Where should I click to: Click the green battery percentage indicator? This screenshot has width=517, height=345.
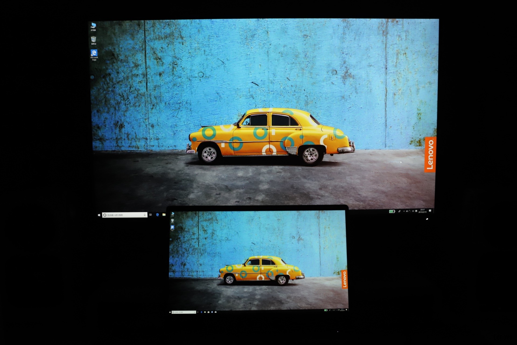coord(392,211)
